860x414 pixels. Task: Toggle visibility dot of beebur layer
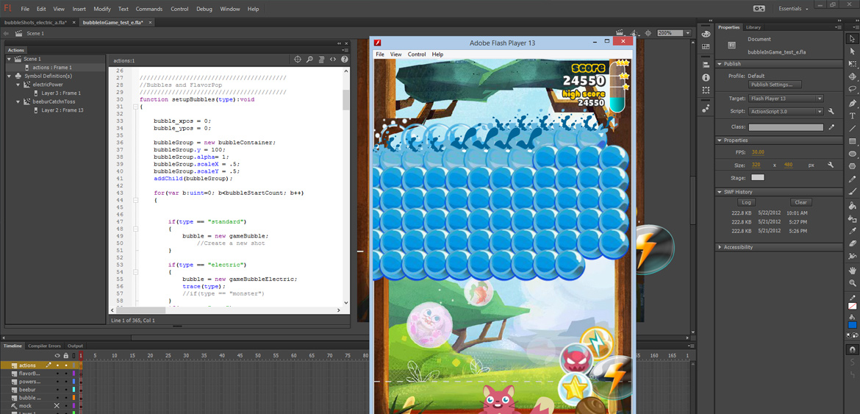click(x=57, y=390)
